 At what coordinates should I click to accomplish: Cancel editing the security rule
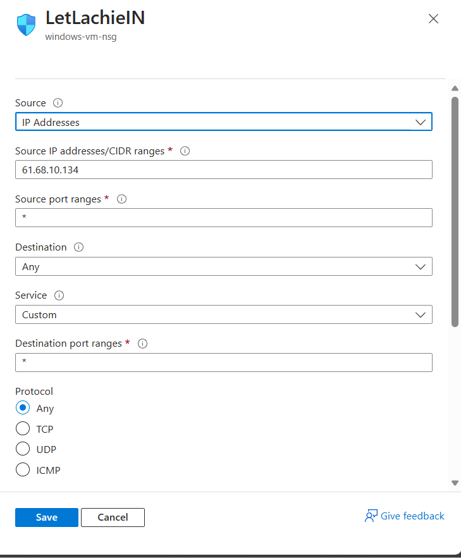[x=113, y=517]
